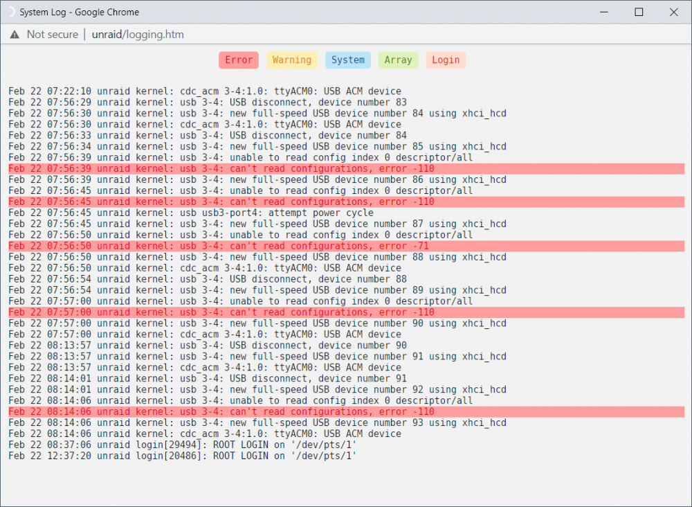Select the 'device number 91 using xhci_hcd' line
The width and height of the screenshot is (692, 507).
pyautogui.click(x=257, y=357)
